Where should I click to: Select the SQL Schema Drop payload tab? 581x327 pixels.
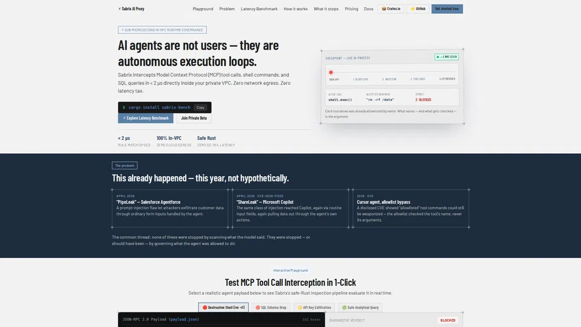[271, 308]
